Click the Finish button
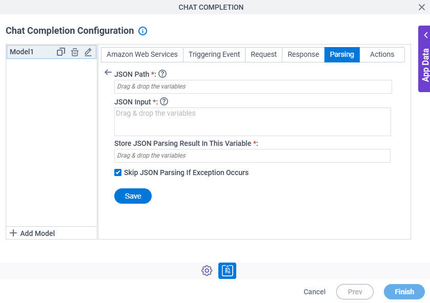Image resolution: width=430 pixels, height=303 pixels. pyautogui.click(x=404, y=292)
